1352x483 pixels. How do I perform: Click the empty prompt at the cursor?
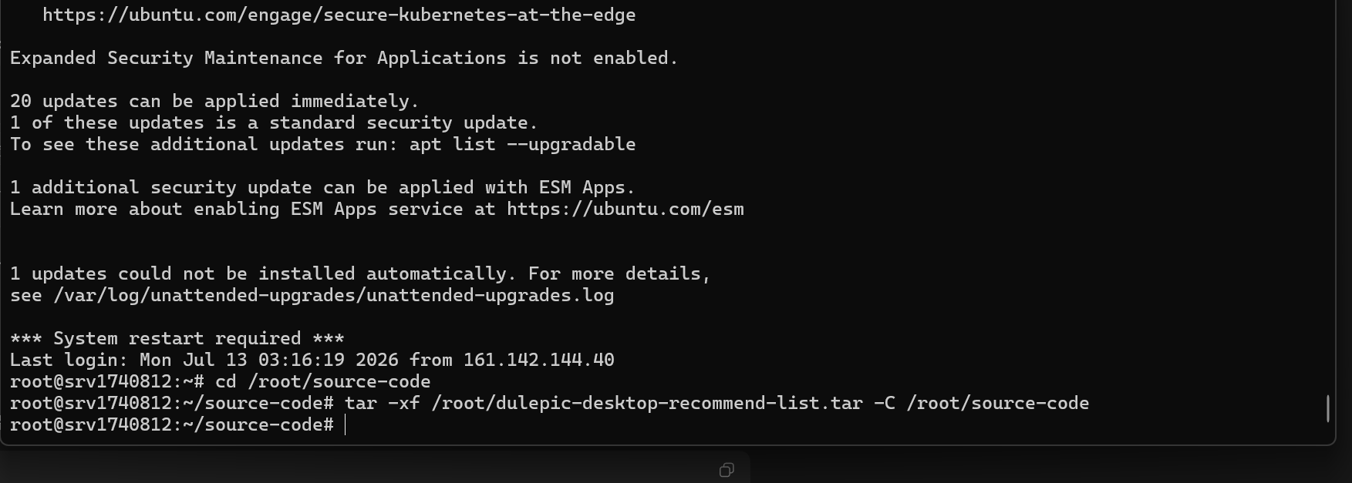(x=345, y=425)
